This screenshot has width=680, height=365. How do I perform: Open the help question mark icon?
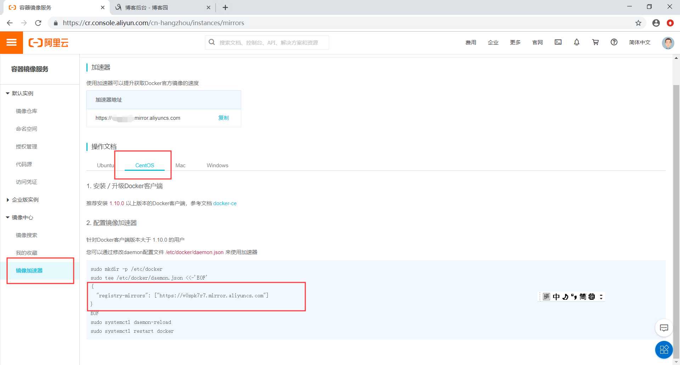(x=614, y=42)
